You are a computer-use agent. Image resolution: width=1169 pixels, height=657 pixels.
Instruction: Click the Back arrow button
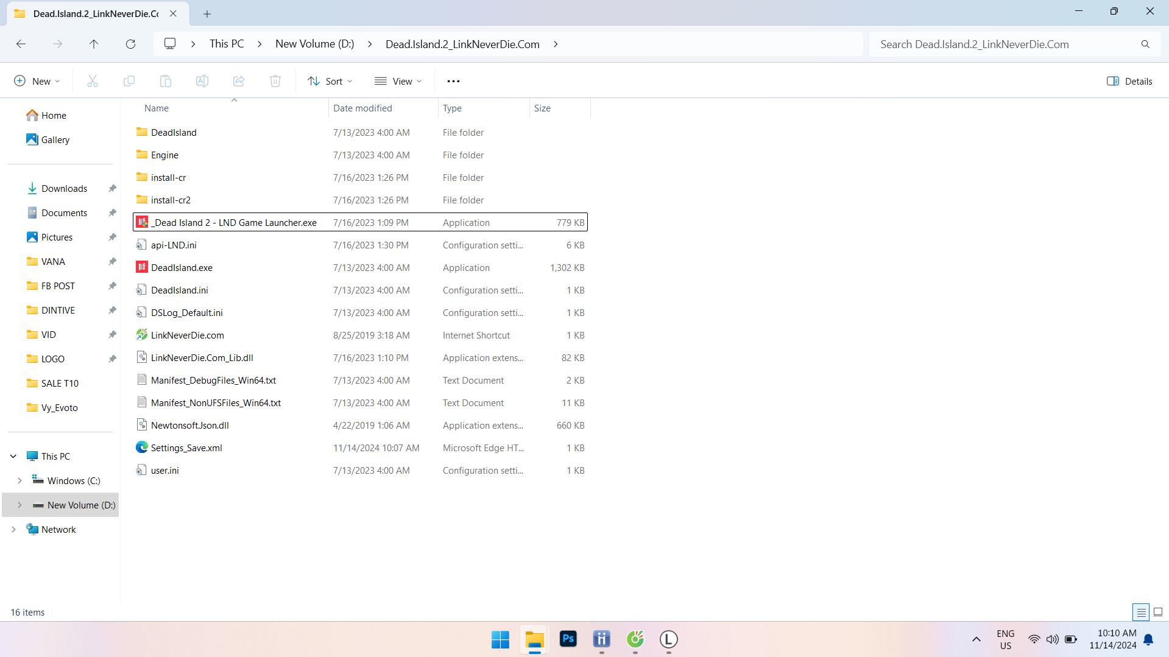(21, 44)
